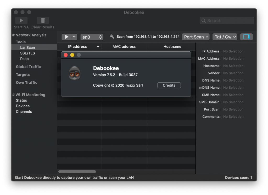Close the About Debookee dialog
This screenshot has height=195, width=268.
66,55
